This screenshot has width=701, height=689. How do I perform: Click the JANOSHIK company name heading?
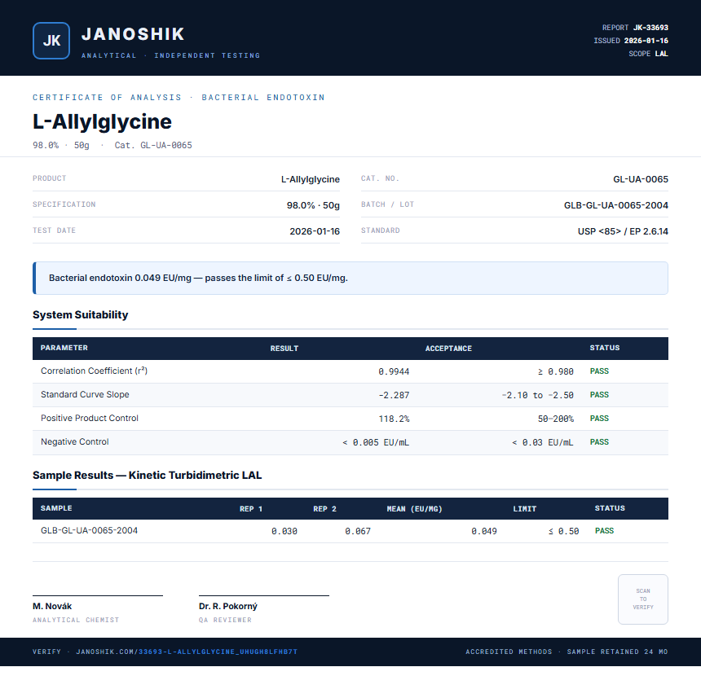pyautogui.click(x=133, y=34)
